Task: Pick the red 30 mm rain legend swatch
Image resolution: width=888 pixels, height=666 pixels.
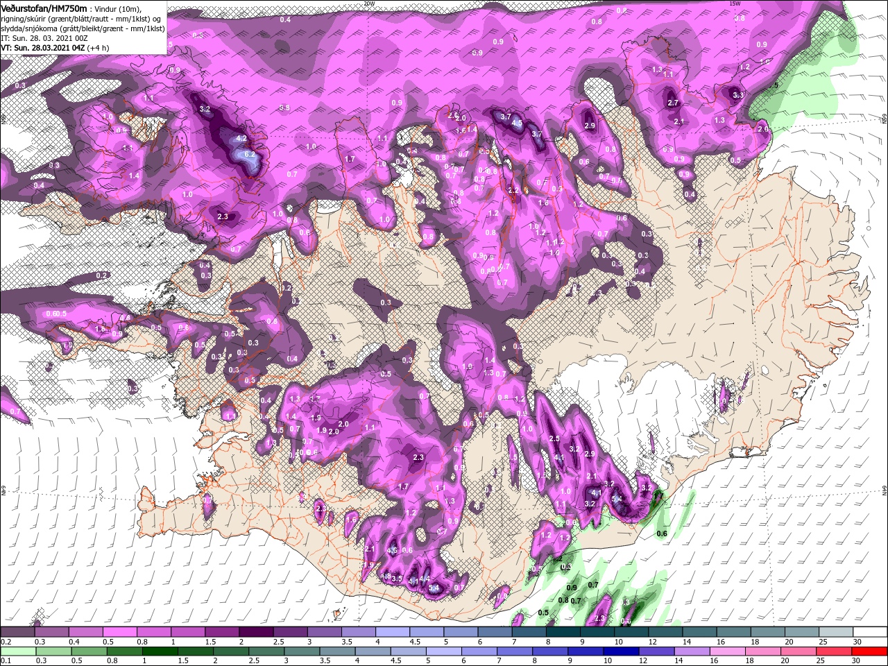Action: tap(870, 651)
